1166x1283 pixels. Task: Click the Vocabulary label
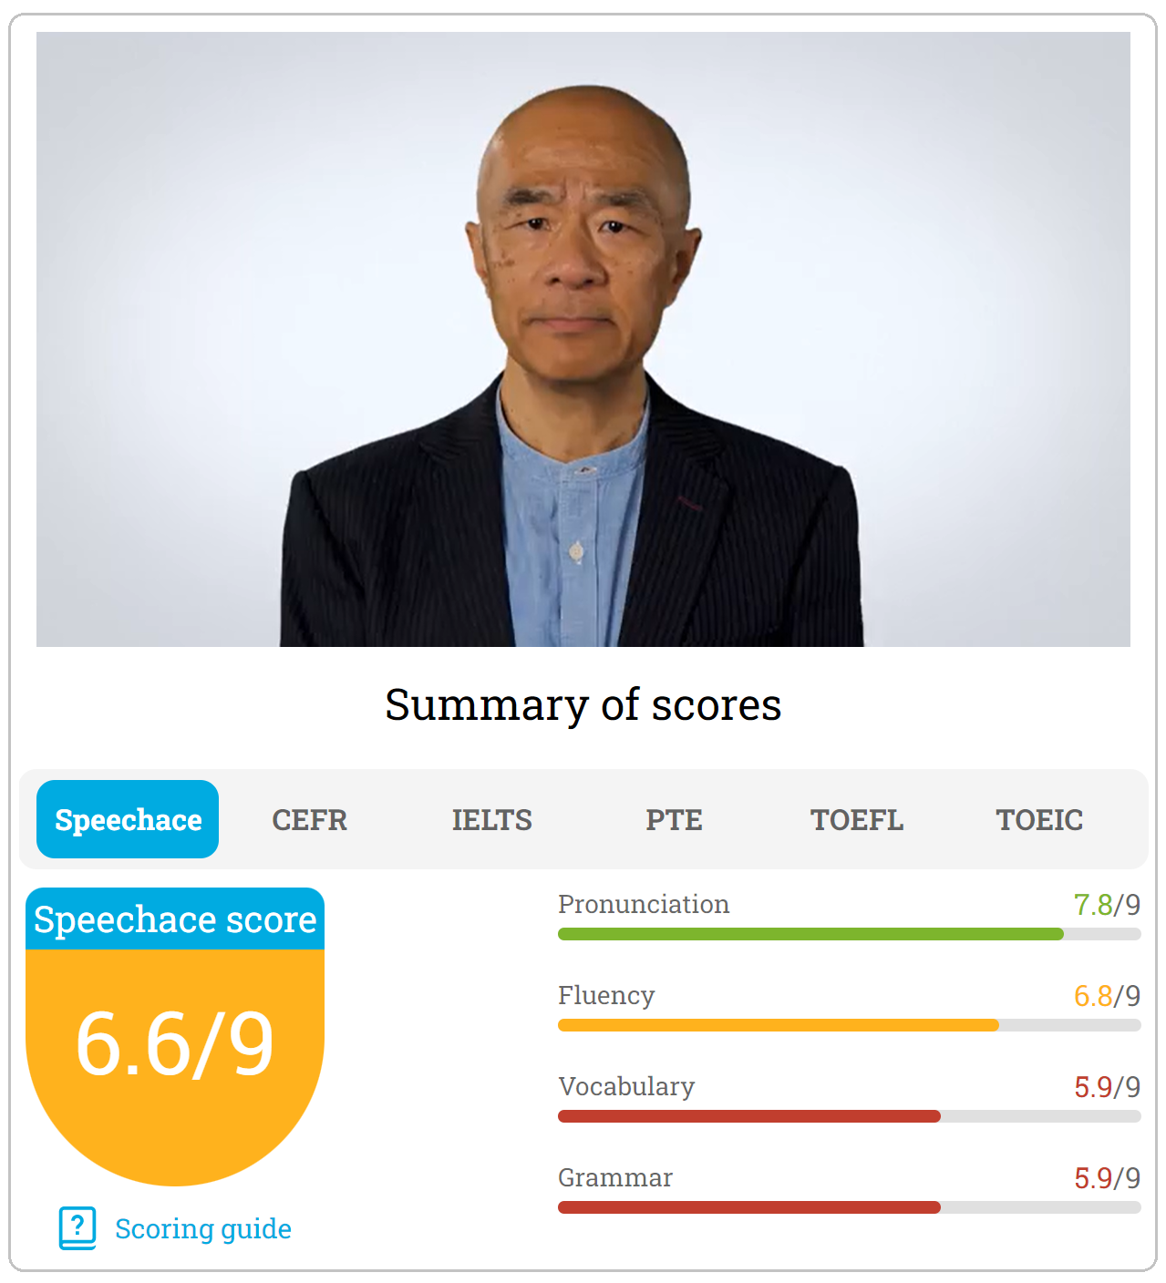(x=627, y=1086)
